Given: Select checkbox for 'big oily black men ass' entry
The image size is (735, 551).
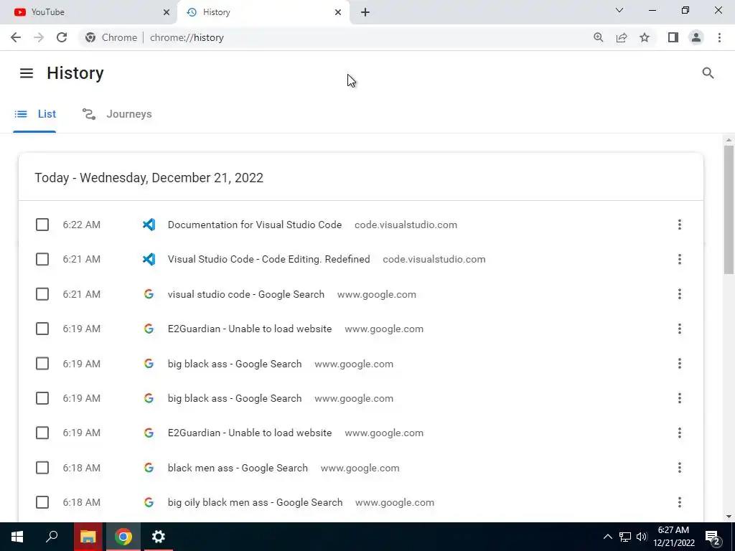Looking at the screenshot, I should tap(42, 502).
